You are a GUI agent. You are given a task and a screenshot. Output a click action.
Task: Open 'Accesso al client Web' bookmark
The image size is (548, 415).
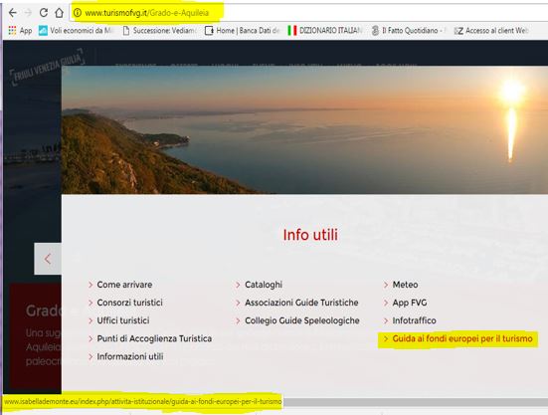(x=491, y=31)
